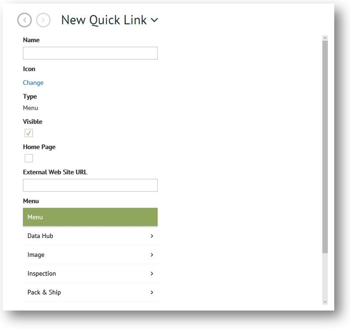Enable the Home Page checkbox
Image resolution: width=350 pixels, height=329 pixels.
tap(29, 158)
